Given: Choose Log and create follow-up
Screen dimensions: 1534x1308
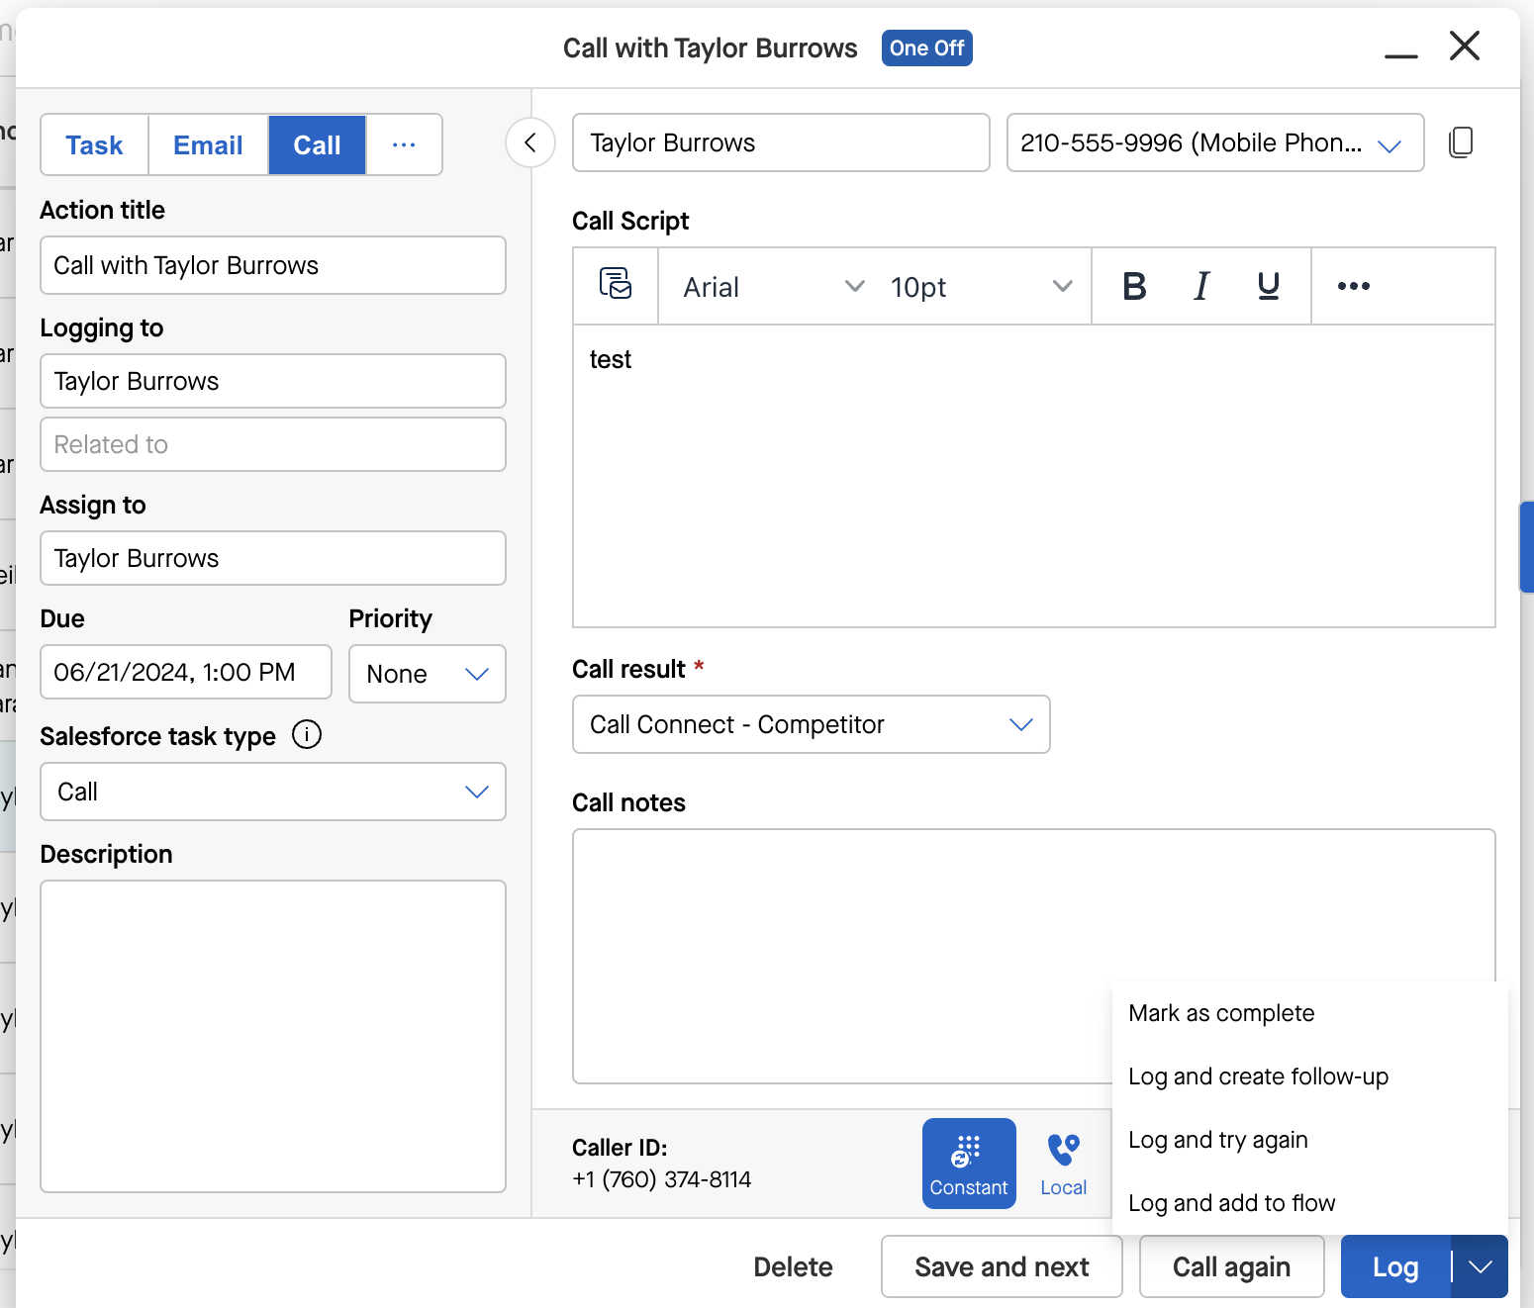Looking at the screenshot, I should point(1258,1076).
